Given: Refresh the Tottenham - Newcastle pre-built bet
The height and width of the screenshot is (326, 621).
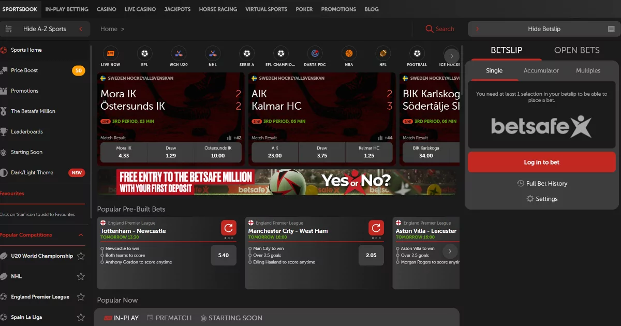Looking at the screenshot, I should point(229,228).
